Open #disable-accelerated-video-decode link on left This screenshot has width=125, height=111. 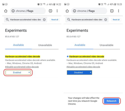(x=22, y=67)
